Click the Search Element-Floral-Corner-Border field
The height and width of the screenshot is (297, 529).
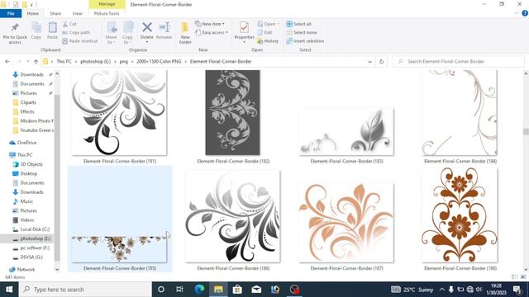tap(458, 62)
